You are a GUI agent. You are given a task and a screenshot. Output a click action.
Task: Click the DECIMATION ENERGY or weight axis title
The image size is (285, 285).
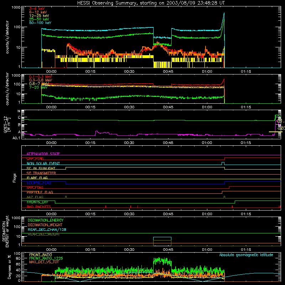(5, 231)
